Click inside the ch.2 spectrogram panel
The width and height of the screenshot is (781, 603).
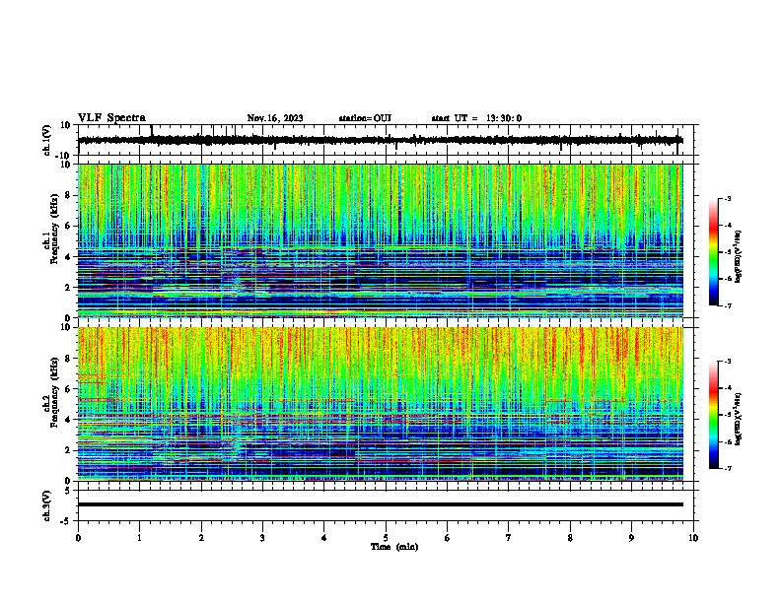380,404
